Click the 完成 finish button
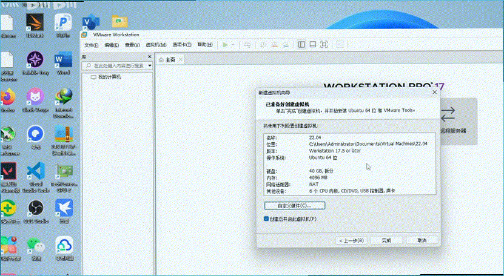 coord(387,240)
